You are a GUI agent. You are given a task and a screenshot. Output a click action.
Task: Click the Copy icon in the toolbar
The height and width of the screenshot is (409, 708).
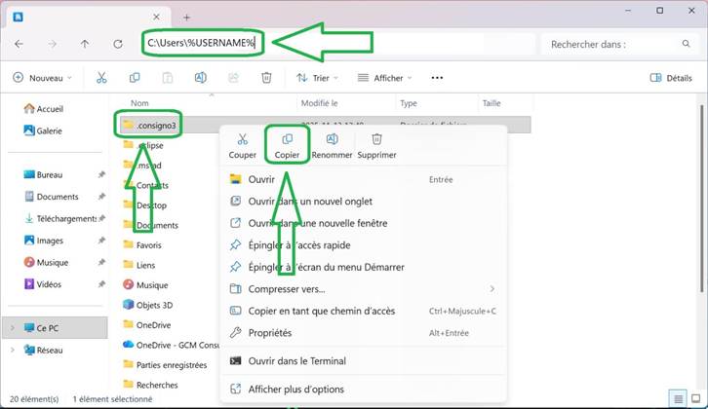pyautogui.click(x=135, y=78)
